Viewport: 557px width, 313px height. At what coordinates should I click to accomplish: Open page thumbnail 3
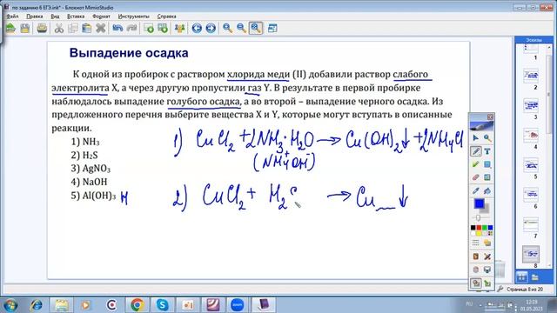pyautogui.click(x=531, y=105)
